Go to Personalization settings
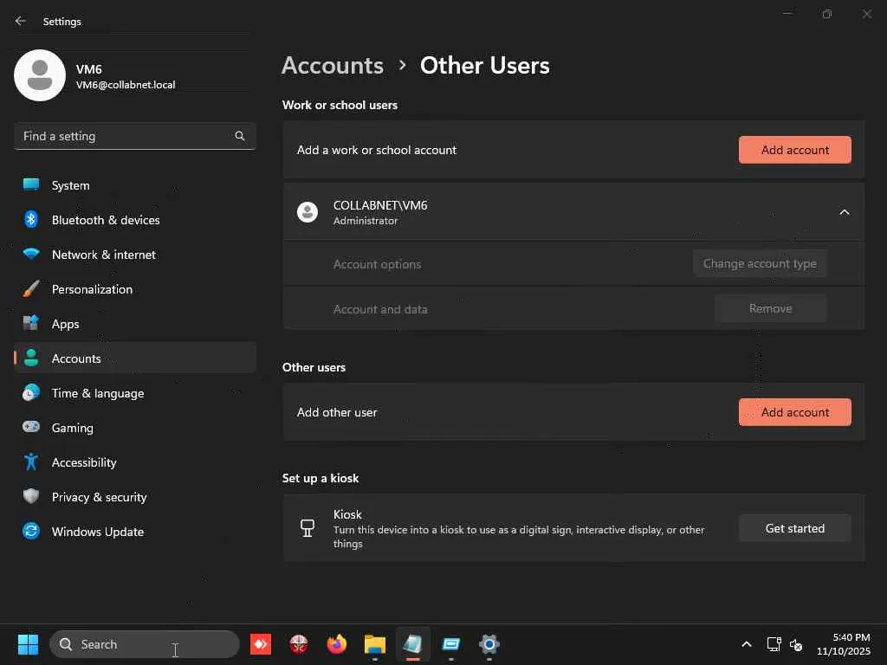 tap(92, 289)
